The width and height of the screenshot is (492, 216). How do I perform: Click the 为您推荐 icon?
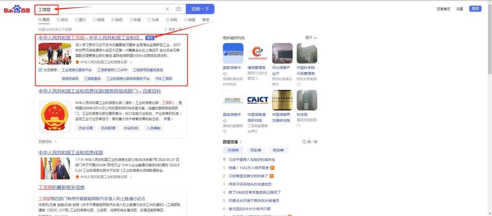(40, 70)
